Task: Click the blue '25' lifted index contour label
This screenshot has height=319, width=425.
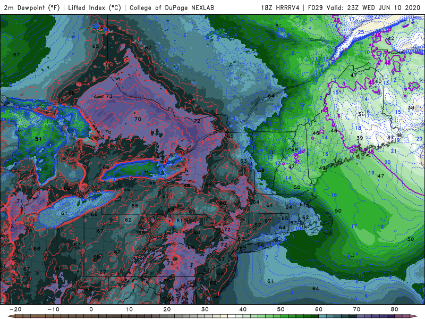Action: click(x=361, y=32)
